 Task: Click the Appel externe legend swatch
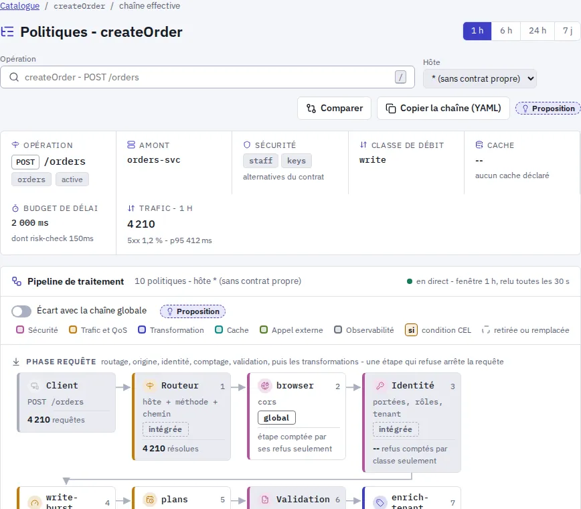click(264, 330)
